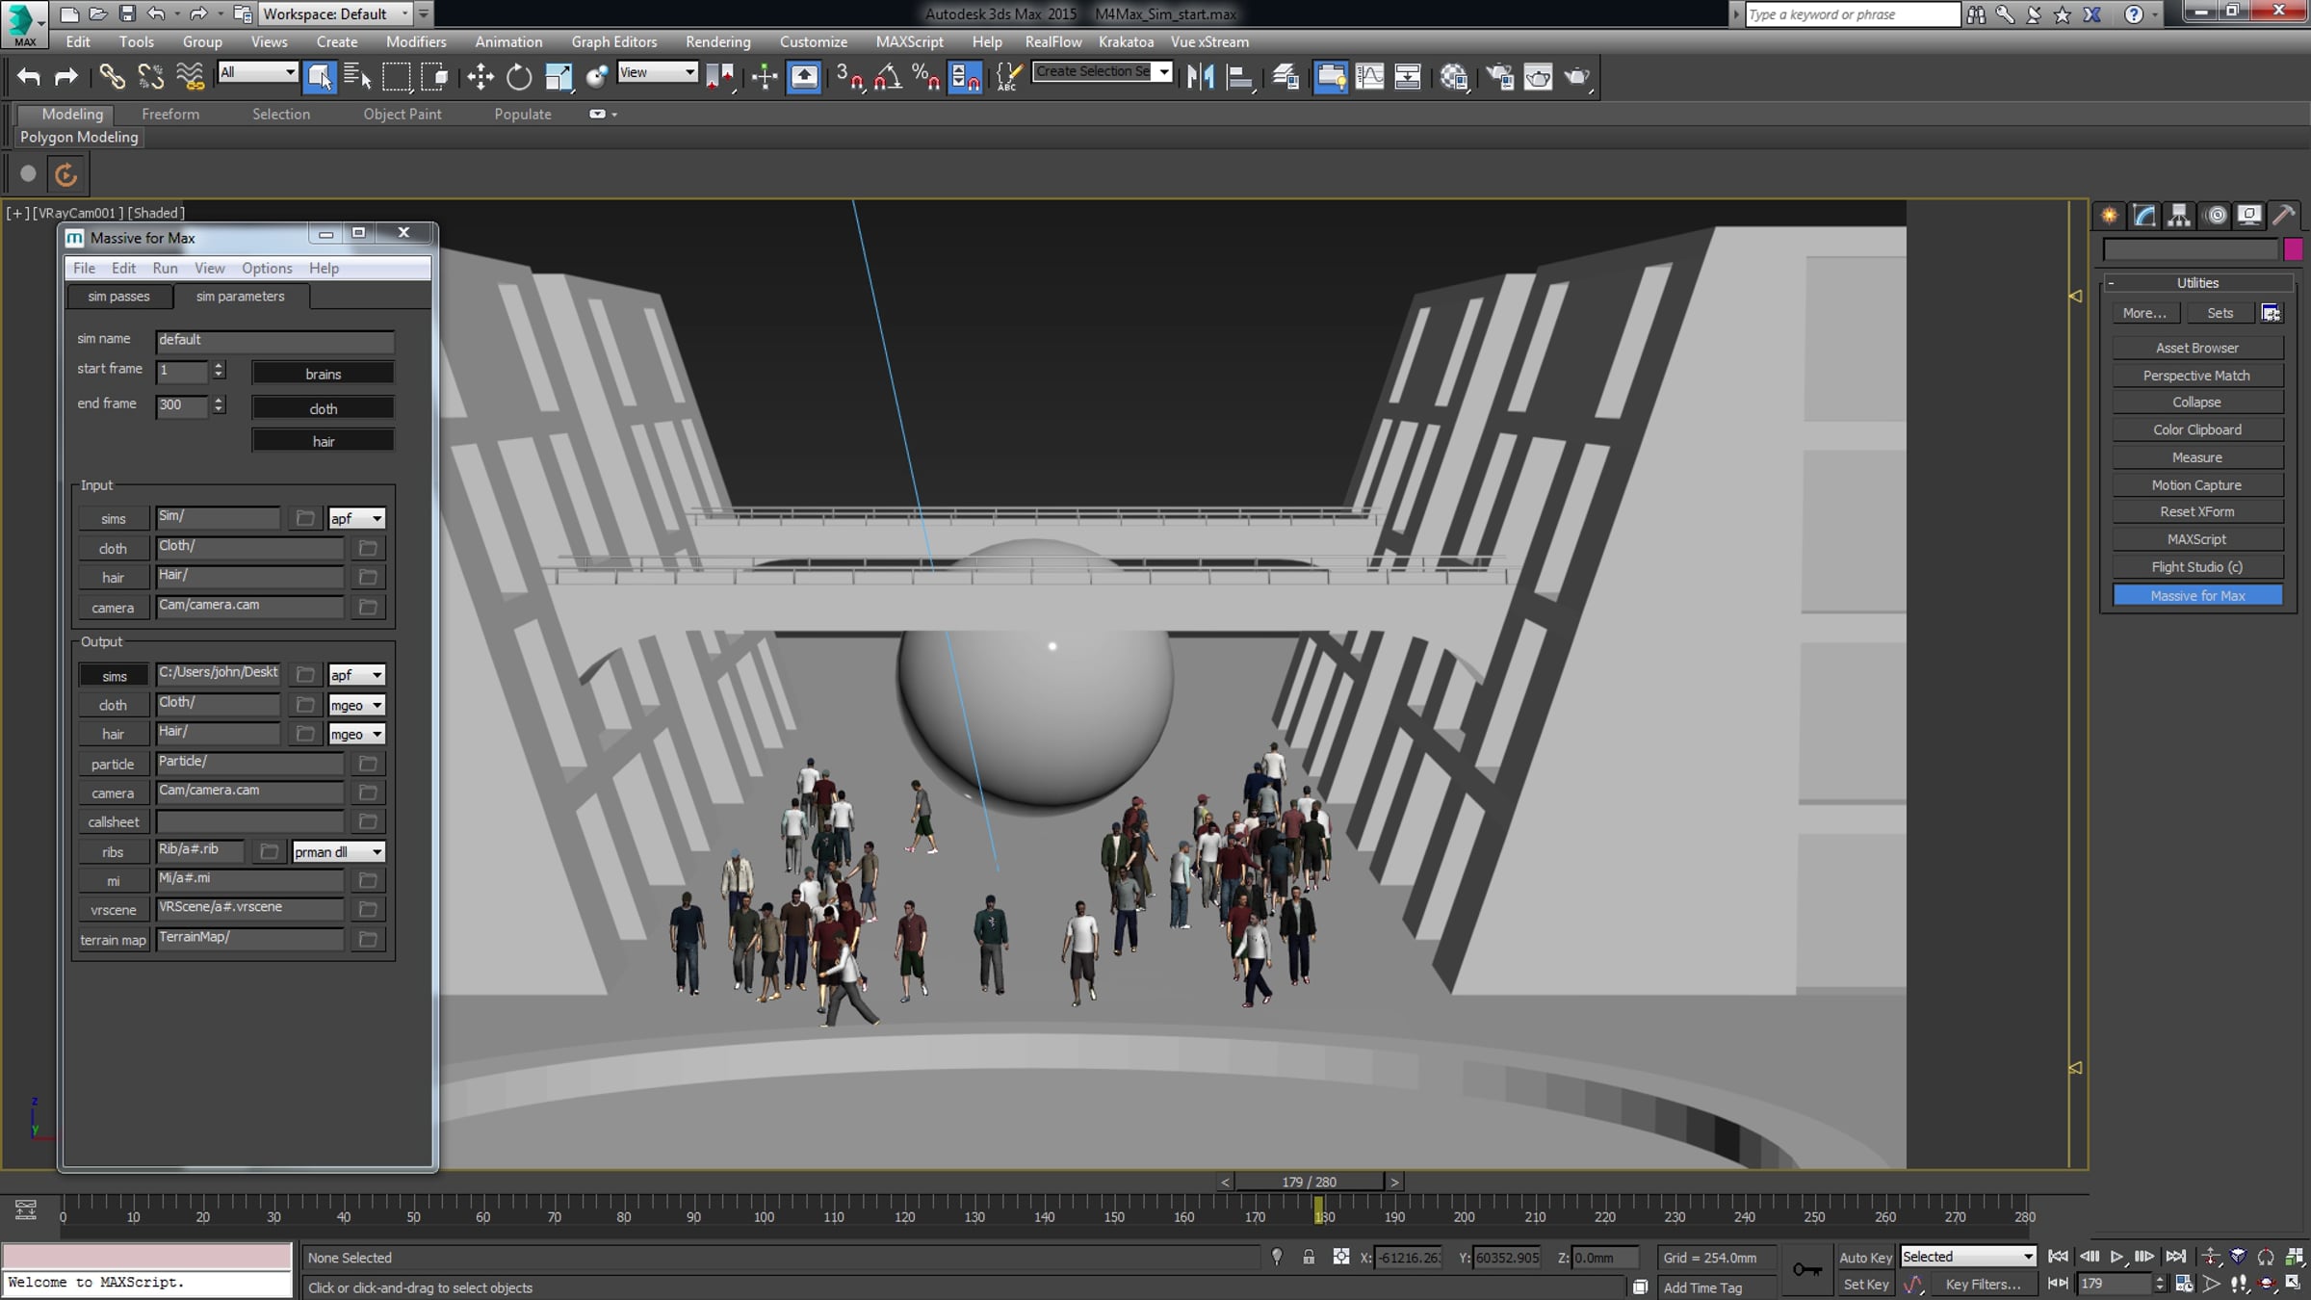Activate Bind to Space Warp tool
Viewport: 2311px width, 1300px height.
pyautogui.click(x=190, y=76)
